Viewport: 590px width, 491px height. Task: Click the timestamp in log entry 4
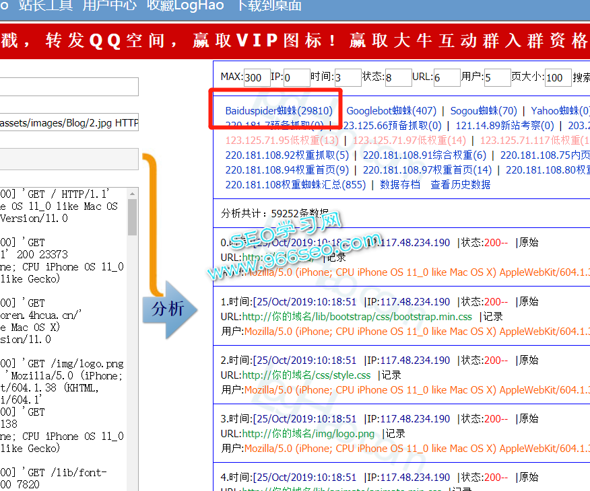(x=305, y=477)
